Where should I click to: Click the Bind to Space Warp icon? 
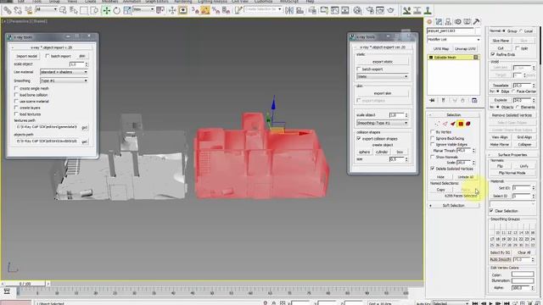pyautogui.click(x=28, y=10)
